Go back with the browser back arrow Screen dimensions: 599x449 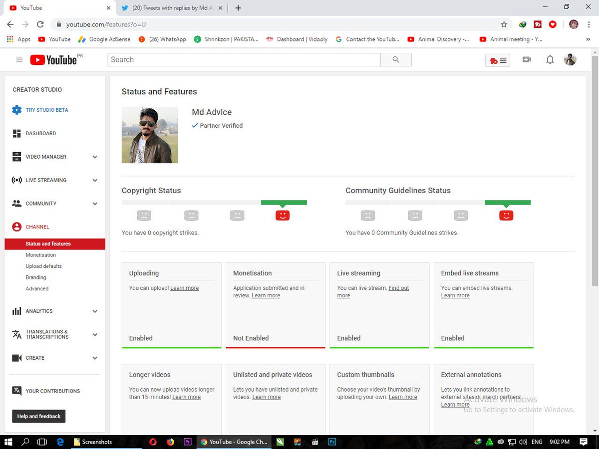pyautogui.click(x=10, y=24)
